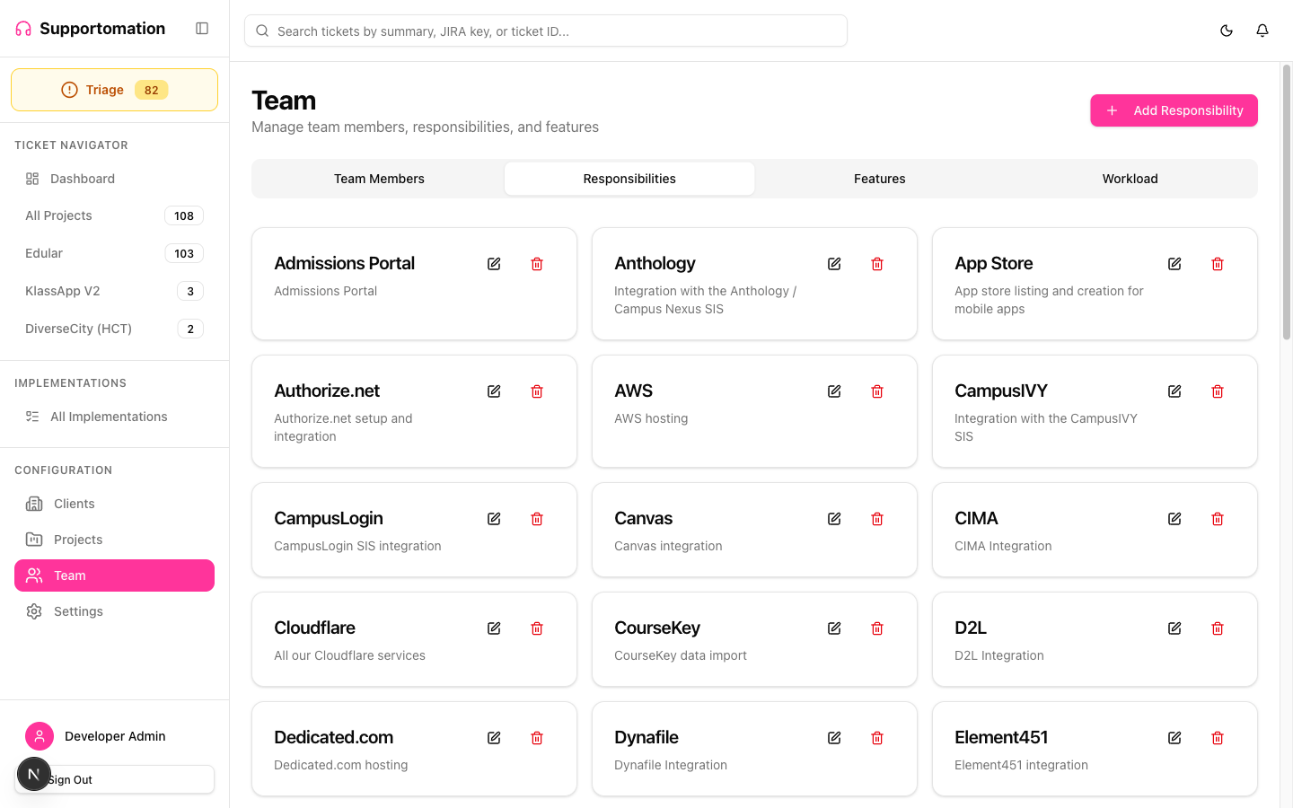Open the Triage queue showing 82 items
1293x808 pixels.
[x=114, y=89]
